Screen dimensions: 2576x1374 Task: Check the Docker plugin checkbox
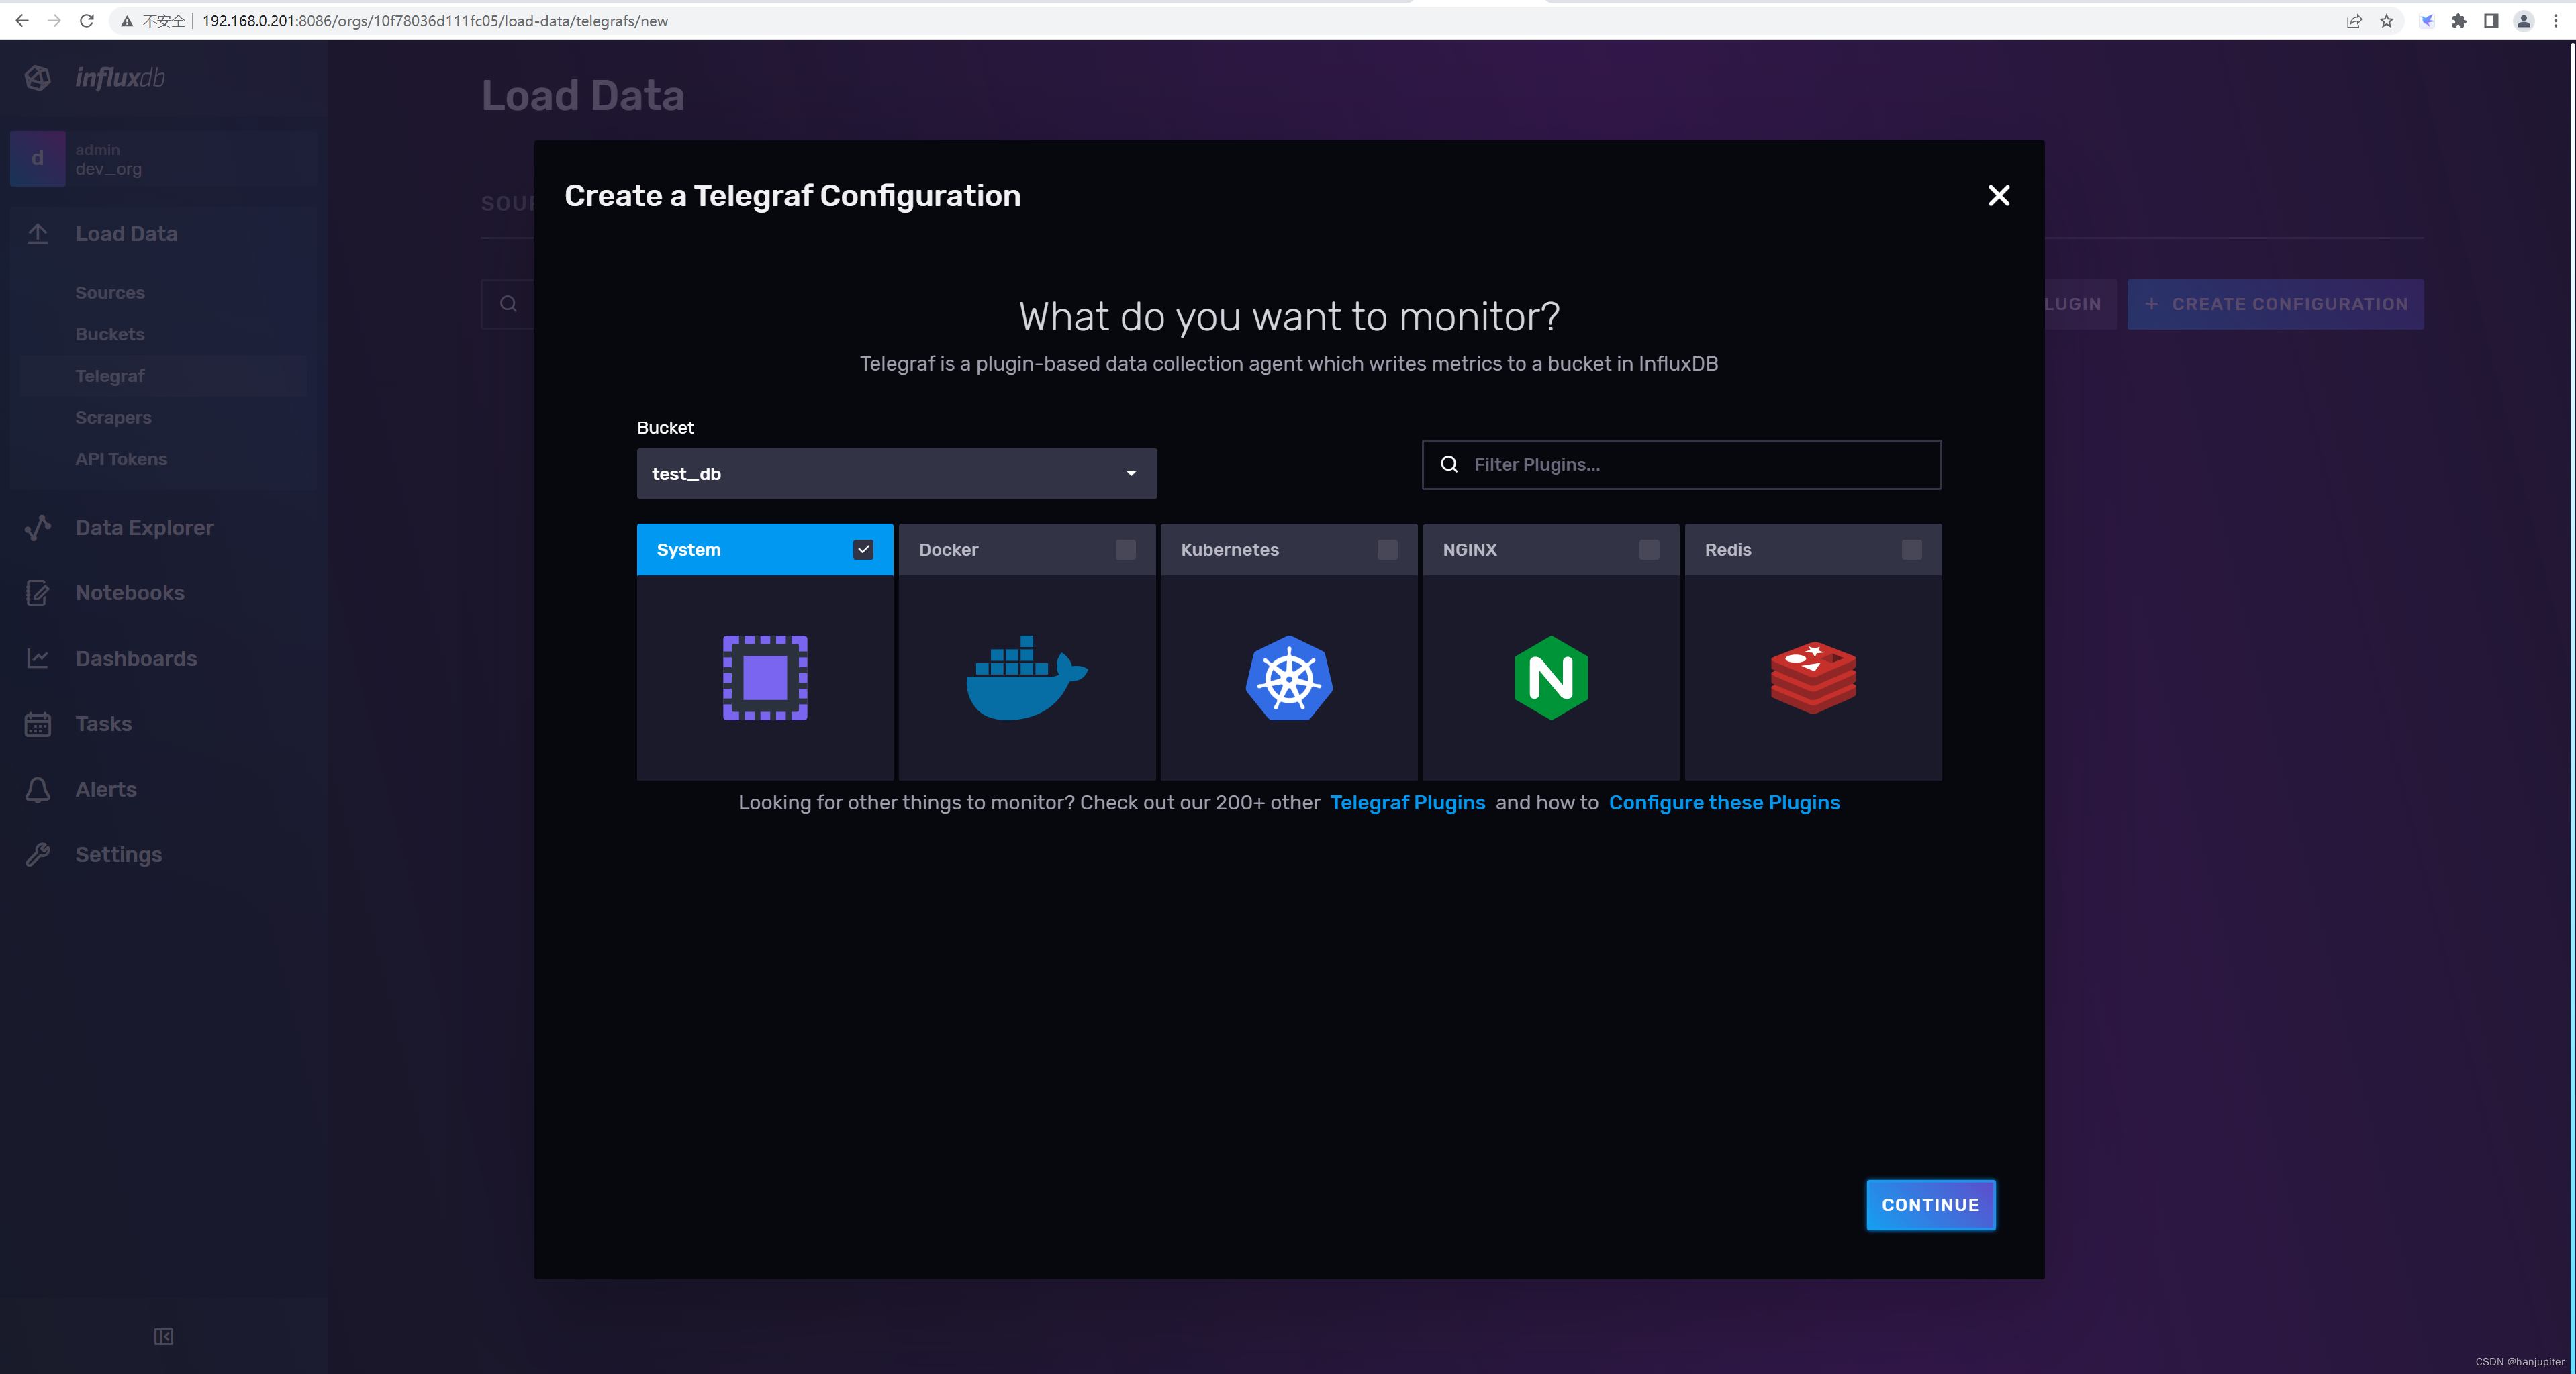pos(1126,550)
